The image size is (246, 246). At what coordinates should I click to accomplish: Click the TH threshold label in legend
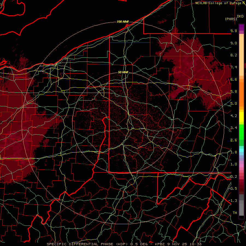click(x=235, y=213)
